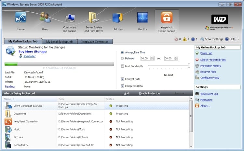
Task: Open Server Folders and Hard Drives icon
Action: point(94,18)
